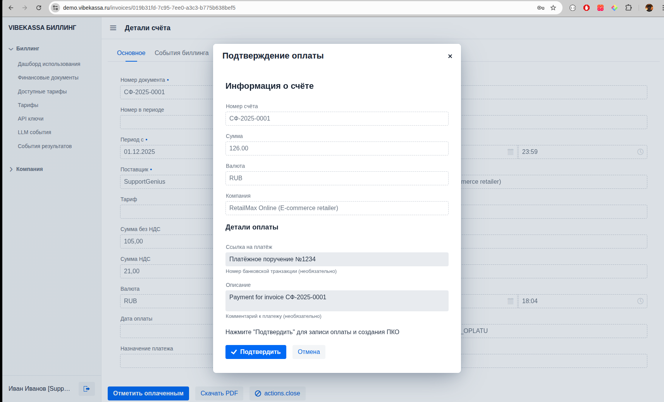Open the browser extensions puzzle icon

pyautogui.click(x=628, y=8)
